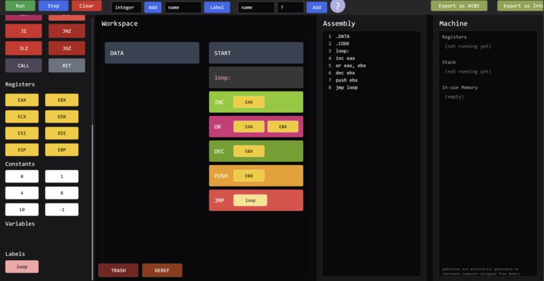The width and height of the screenshot is (544, 281).
Task: Choose the constant 1 block
Action: coord(61,177)
